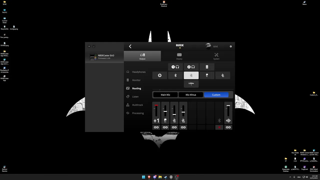Select the Bluetooth output button
The image size is (320, 180).
175,75
